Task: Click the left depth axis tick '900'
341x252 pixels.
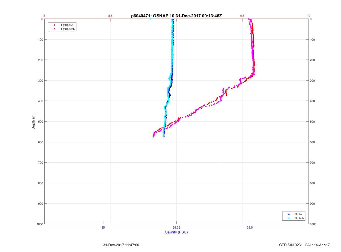Action: pos(40,204)
